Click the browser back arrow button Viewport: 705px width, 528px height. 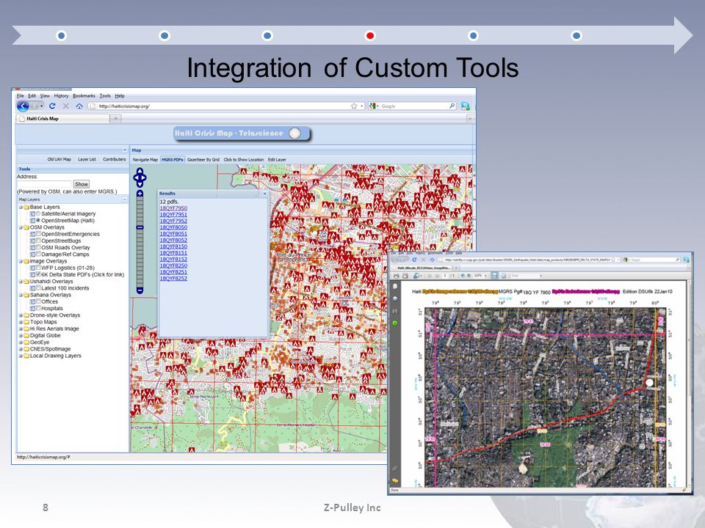pyautogui.click(x=23, y=106)
